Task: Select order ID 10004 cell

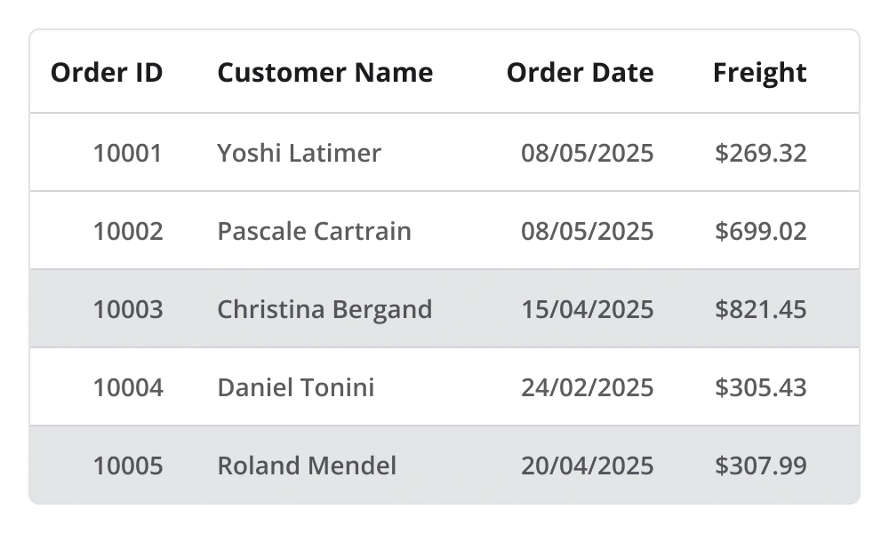Action: [x=128, y=387]
